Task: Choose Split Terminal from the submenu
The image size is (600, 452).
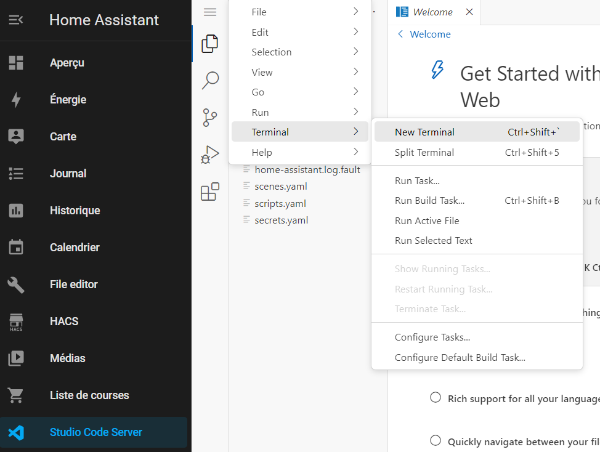Action: point(477,152)
